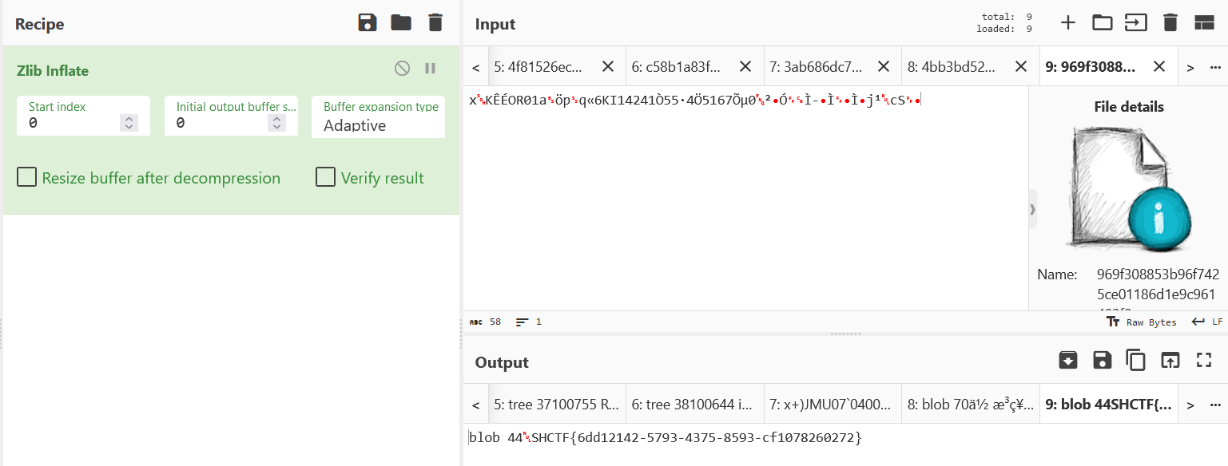Save the current recipe

(x=367, y=22)
